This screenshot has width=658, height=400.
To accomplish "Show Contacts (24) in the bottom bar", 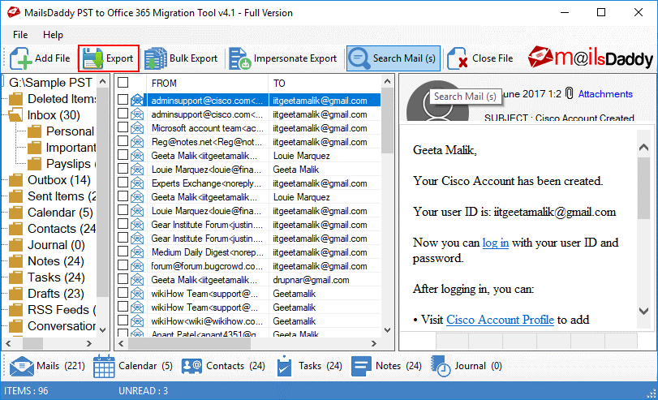I will click(222, 366).
